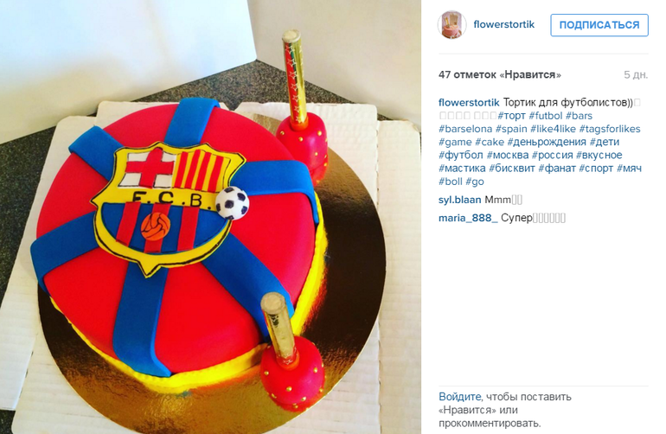Click the 47 отметок «Нравится» count

[500, 74]
